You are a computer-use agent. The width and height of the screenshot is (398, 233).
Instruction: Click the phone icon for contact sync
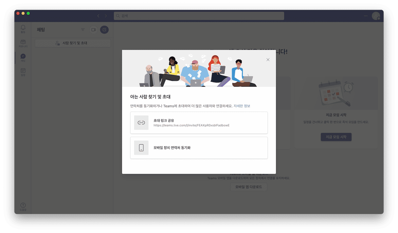141,148
